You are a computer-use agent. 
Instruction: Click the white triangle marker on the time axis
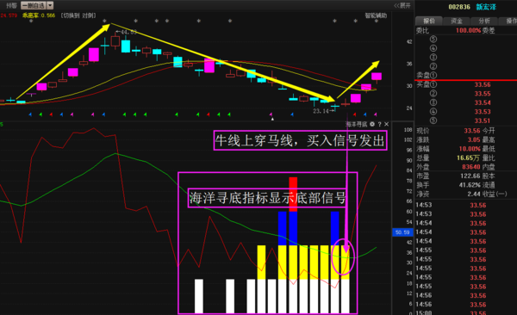[x=272, y=119]
